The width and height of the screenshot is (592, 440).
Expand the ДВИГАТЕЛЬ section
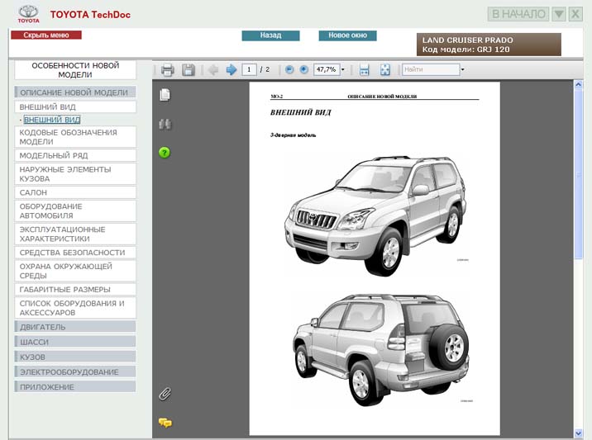tap(75, 327)
